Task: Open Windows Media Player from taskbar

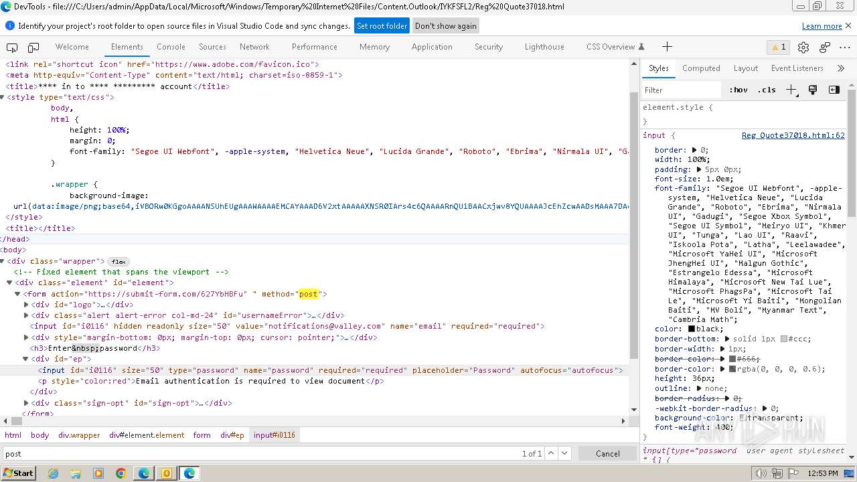Action: coord(98,473)
